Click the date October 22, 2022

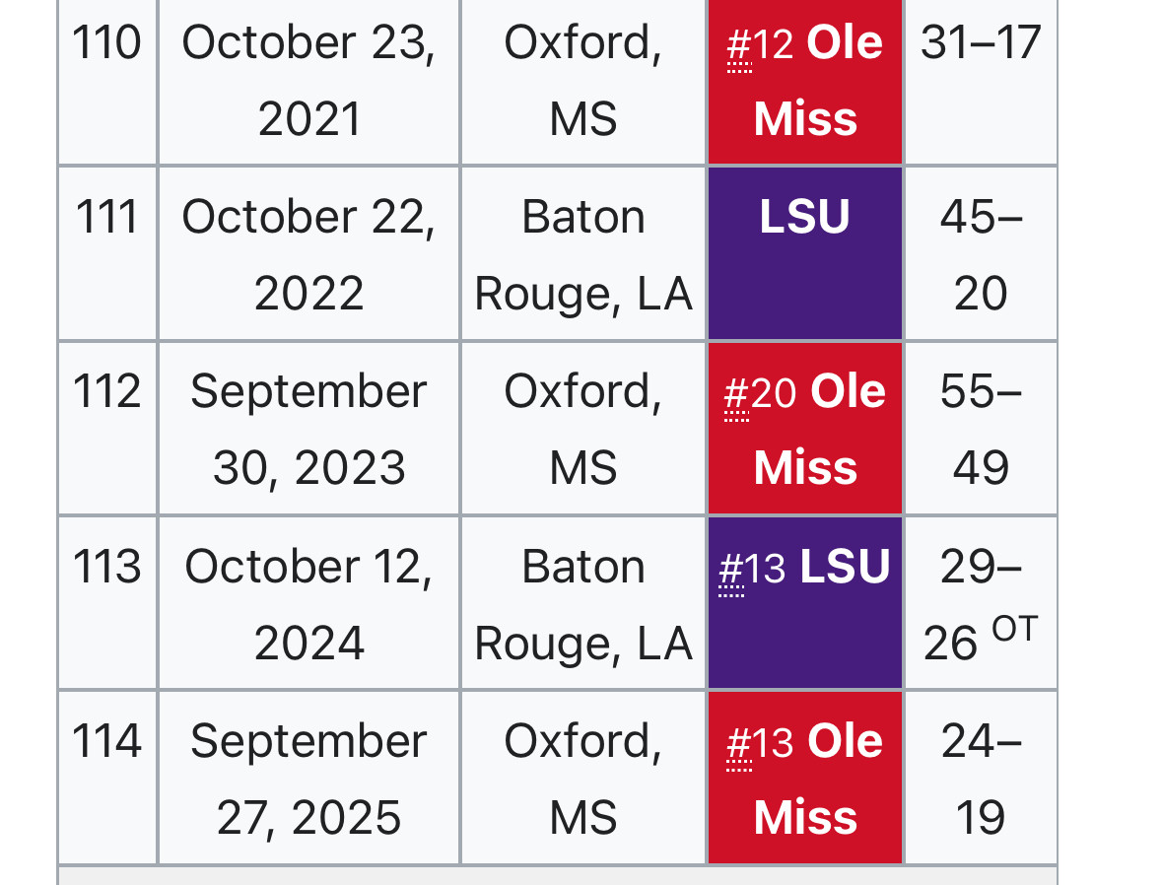pyautogui.click(x=309, y=254)
